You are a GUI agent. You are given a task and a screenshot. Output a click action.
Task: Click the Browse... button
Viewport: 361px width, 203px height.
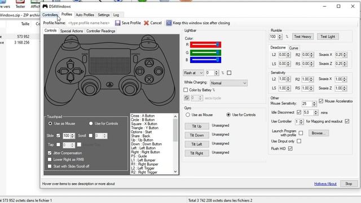(318, 133)
